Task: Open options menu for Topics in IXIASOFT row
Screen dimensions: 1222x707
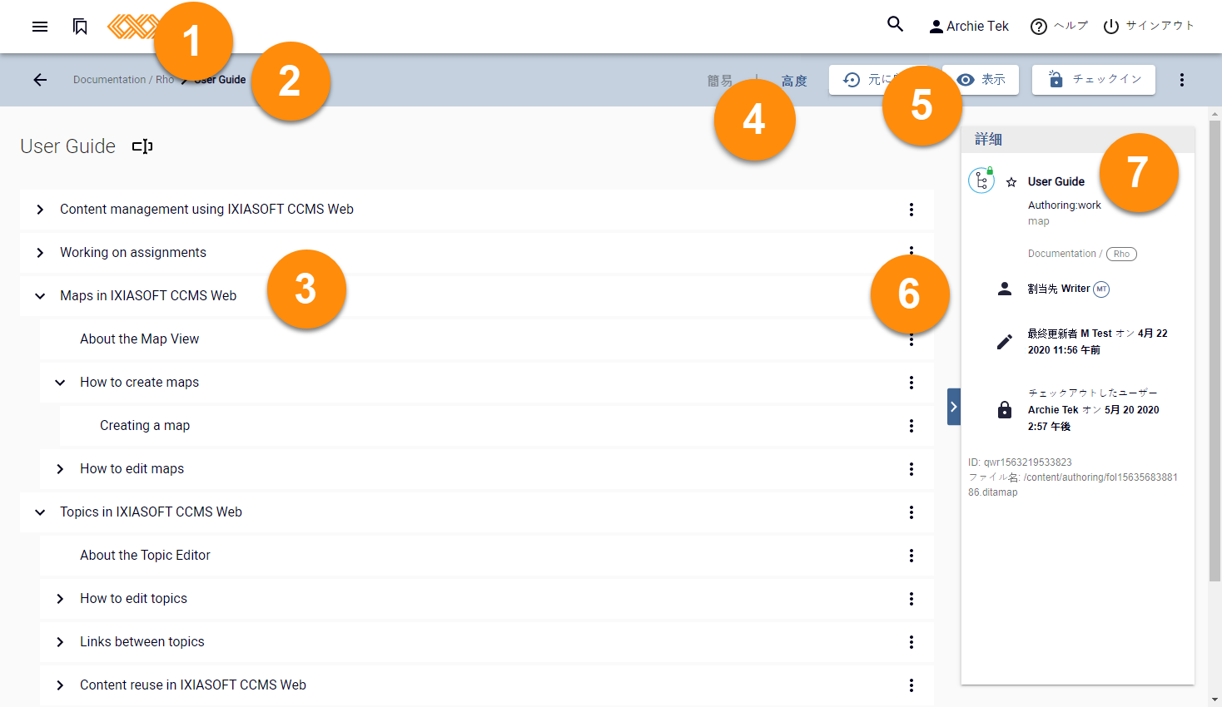Action: click(912, 512)
